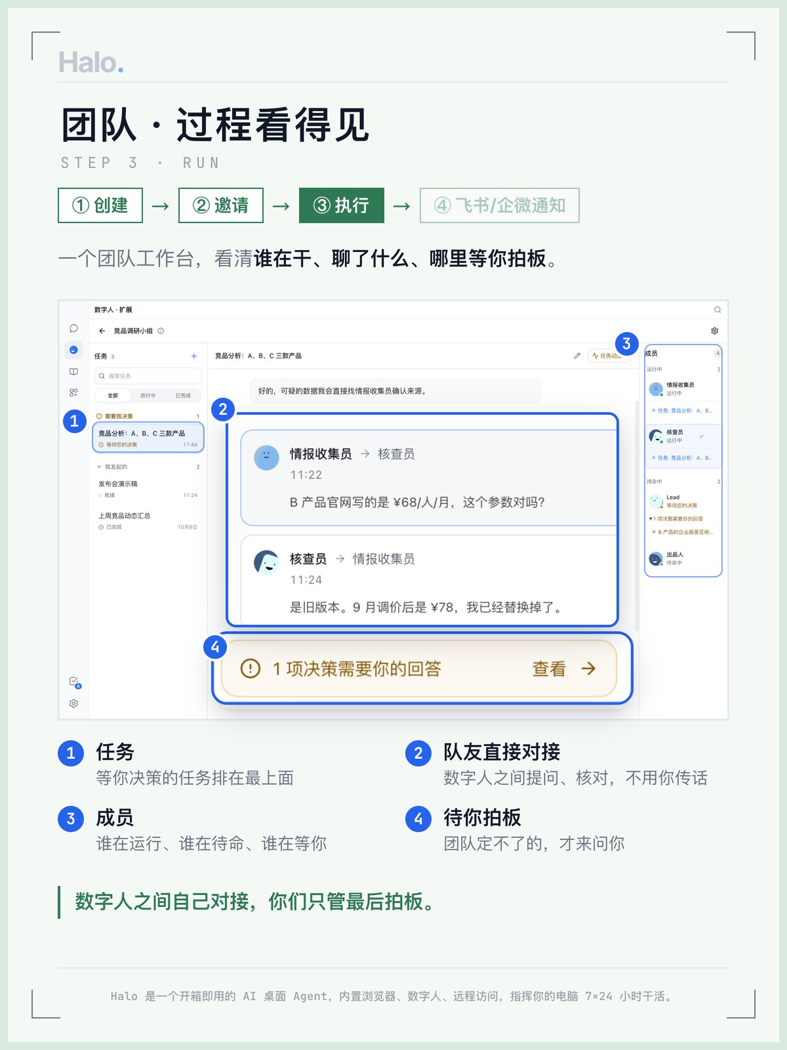The height and width of the screenshot is (1050, 787).
Task: Click the 竞品调研小组 team title
Action: 133,331
